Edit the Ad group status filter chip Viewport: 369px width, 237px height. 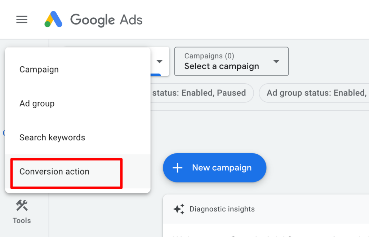(314, 93)
